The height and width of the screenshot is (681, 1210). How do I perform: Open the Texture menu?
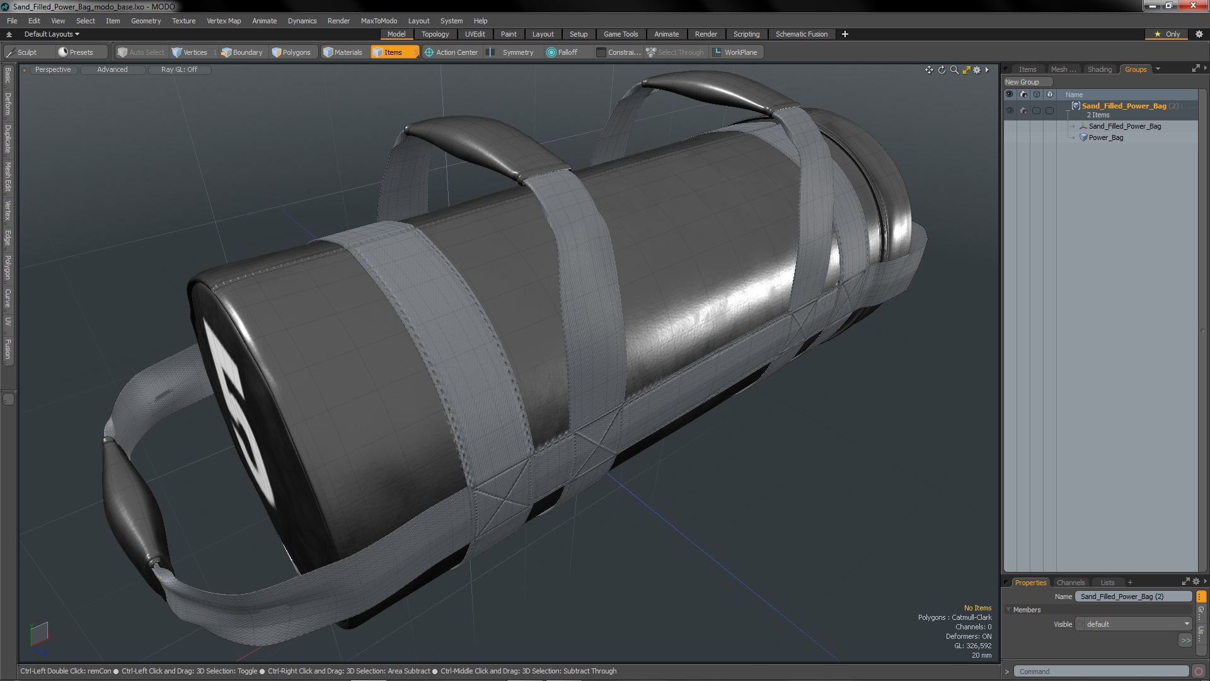[183, 21]
